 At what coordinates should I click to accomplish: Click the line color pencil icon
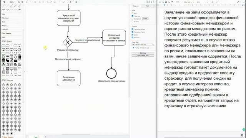[x=51, y=2]
